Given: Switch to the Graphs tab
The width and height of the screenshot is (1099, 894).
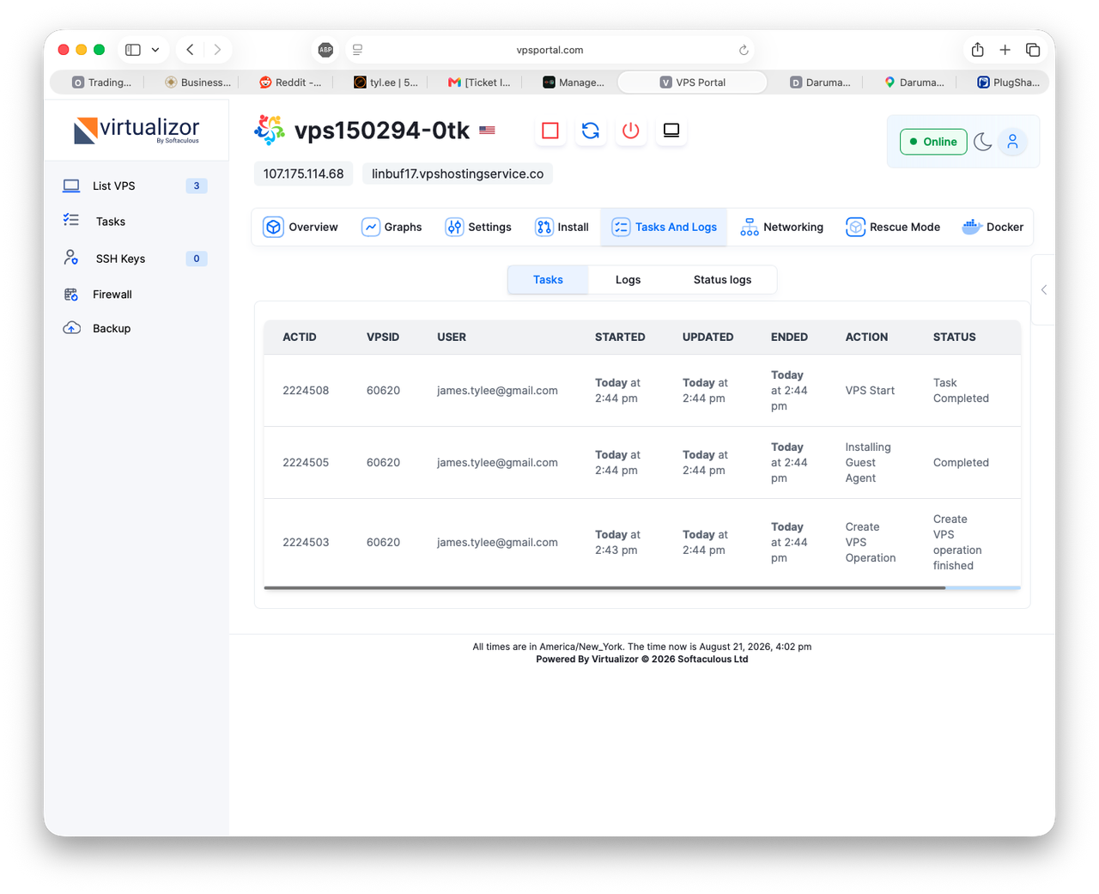Looking at the screenshot, I should point(392,227).
